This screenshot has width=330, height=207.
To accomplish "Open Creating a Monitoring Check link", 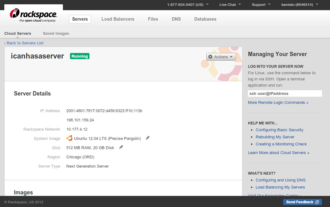I will pyautogui.click(x=281, y=144).
